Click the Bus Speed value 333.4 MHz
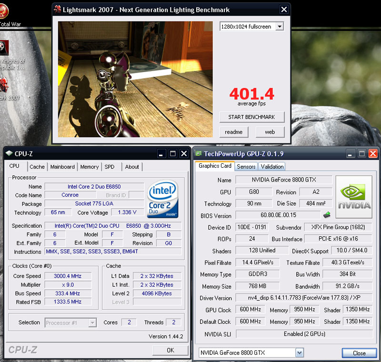This screenshot has width=381, height=362. click(x=68, y=293)
